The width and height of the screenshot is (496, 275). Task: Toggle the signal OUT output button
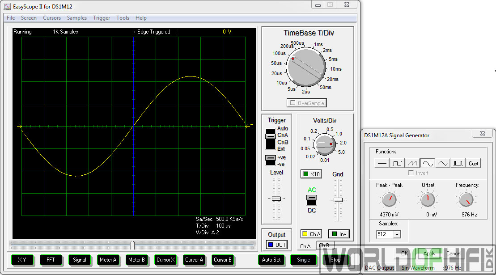[277, 245]
